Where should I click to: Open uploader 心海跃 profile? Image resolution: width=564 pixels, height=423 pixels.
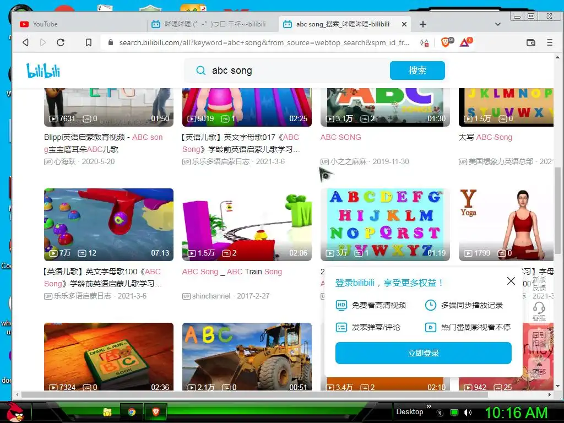pyautogui.click(x=65, y=161)
